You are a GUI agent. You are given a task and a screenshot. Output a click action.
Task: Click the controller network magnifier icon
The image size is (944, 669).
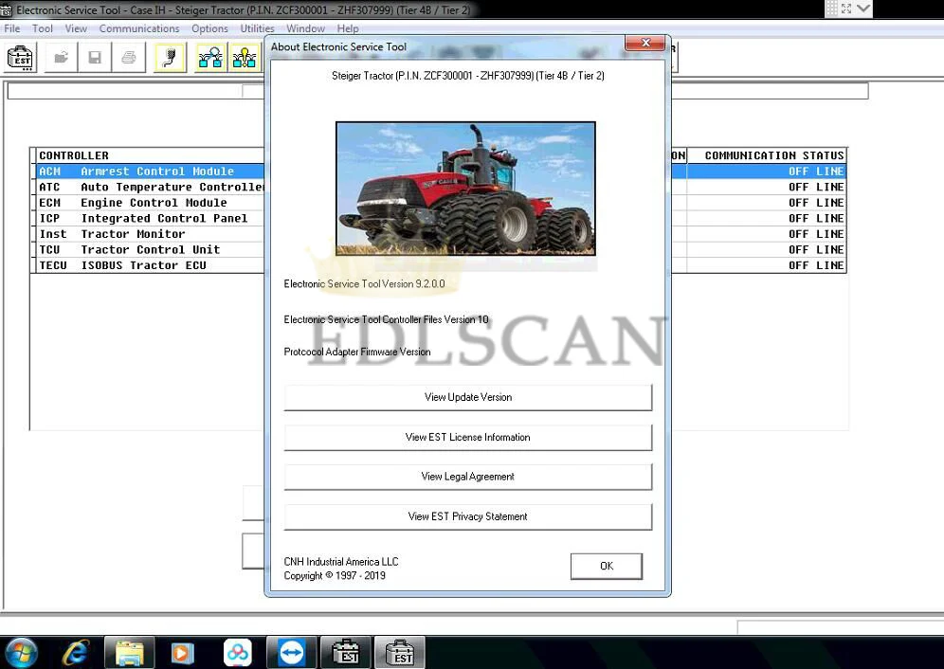[210, 58]
